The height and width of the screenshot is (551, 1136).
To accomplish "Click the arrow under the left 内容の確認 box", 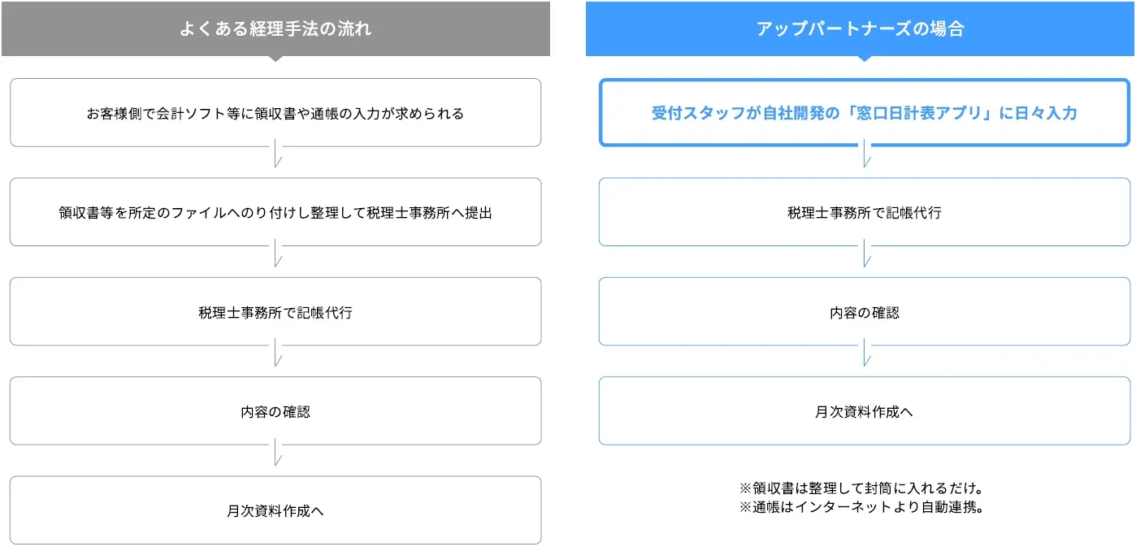I will click(x=276, y=453).
